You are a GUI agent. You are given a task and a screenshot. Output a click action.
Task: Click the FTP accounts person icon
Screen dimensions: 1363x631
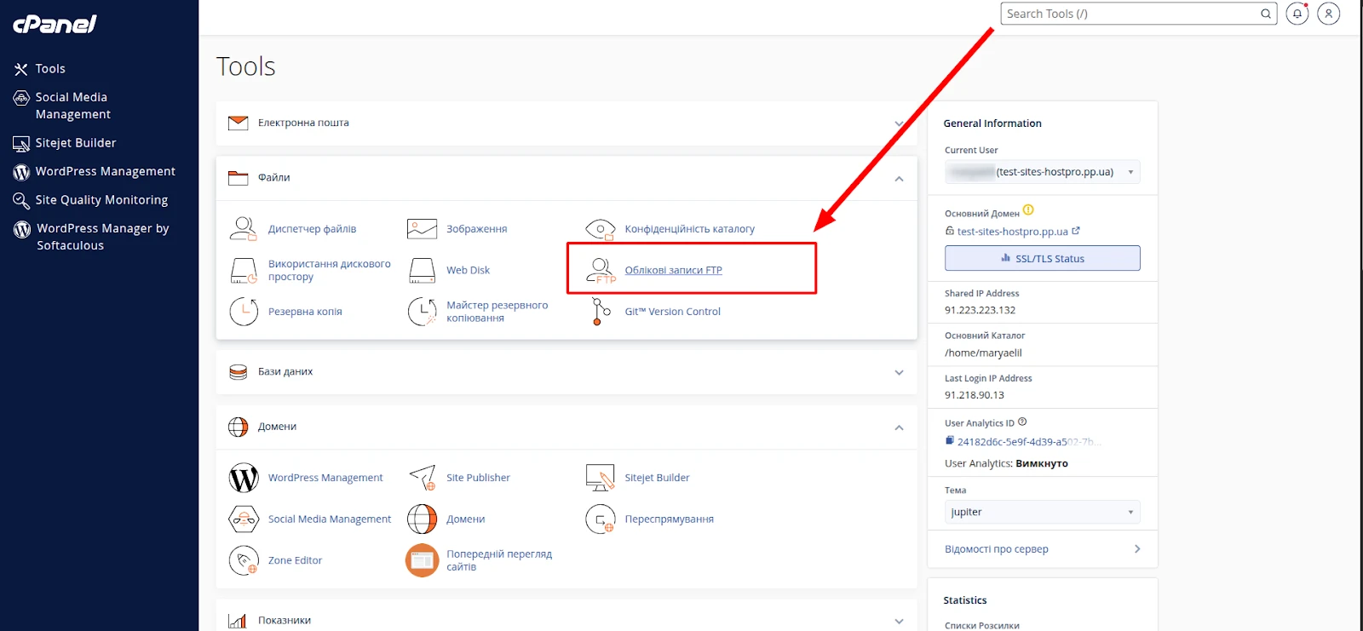601,270
